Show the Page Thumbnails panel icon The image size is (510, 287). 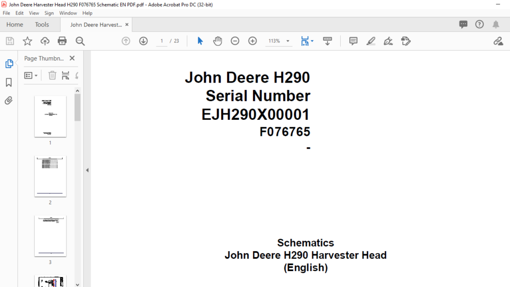(x=9, y=64)
